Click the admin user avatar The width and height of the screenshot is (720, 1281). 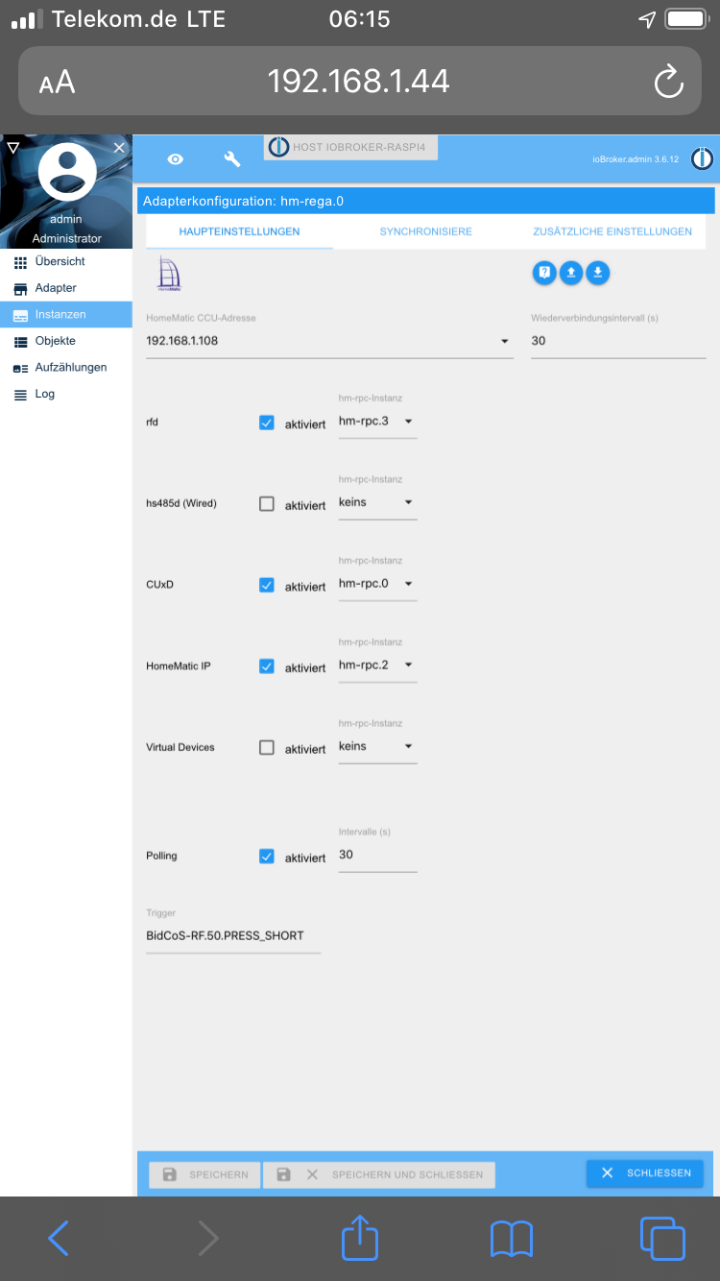[x=66, y=173]
